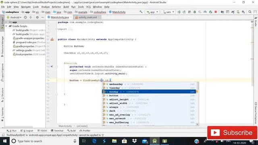Open the Resource Manager side tab

[2, 47]
